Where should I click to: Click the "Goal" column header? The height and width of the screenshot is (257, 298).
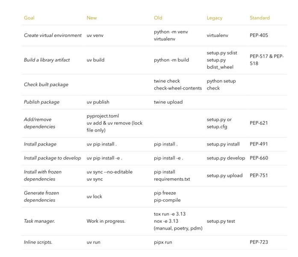click(29, 18)
